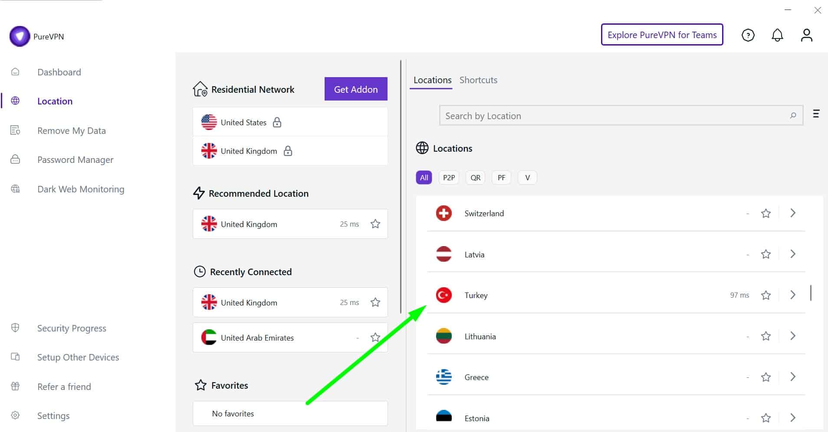Open the user account profile icon

pyautogui.click(x=806, y=35)
